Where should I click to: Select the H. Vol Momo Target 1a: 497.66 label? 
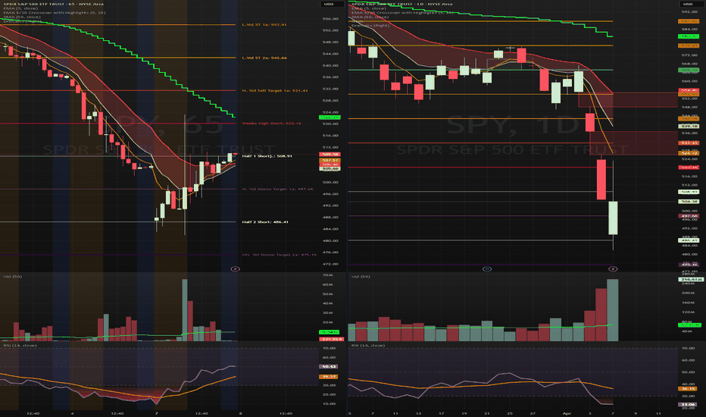point(278,189)
